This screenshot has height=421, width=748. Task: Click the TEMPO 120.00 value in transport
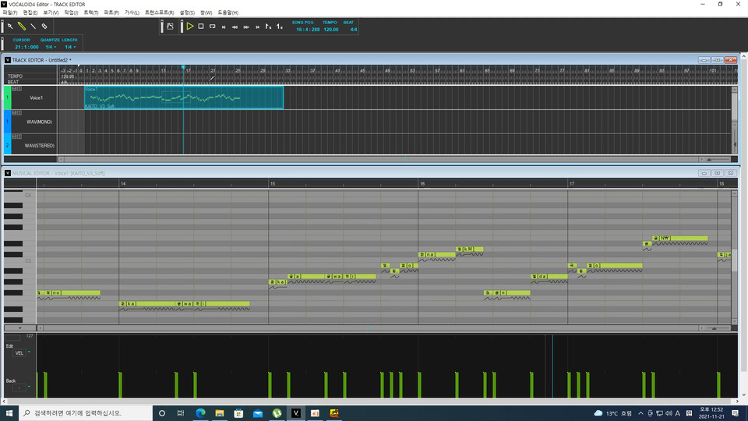(331, 30)
